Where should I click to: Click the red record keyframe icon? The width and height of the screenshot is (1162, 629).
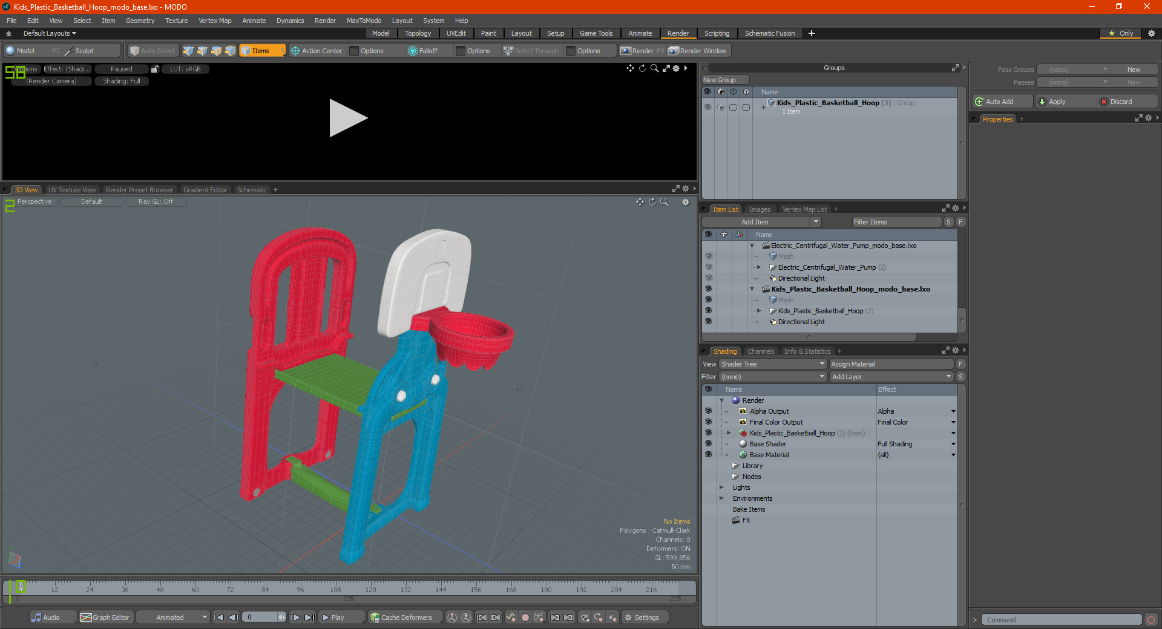[x=525, y=618]
